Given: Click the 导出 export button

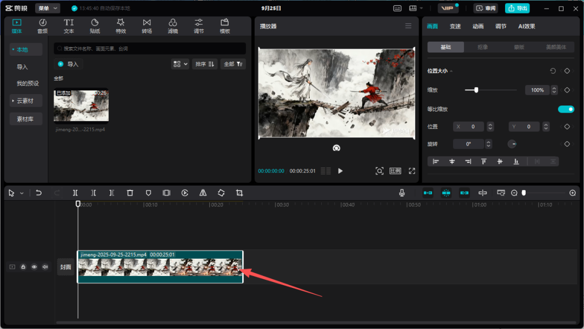Looking at the screenshot, I should (517, 8).
